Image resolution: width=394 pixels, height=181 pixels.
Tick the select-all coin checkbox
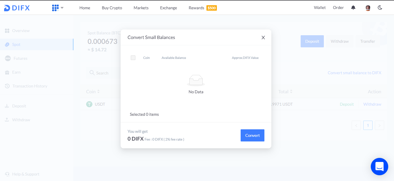tap(133, 58)
